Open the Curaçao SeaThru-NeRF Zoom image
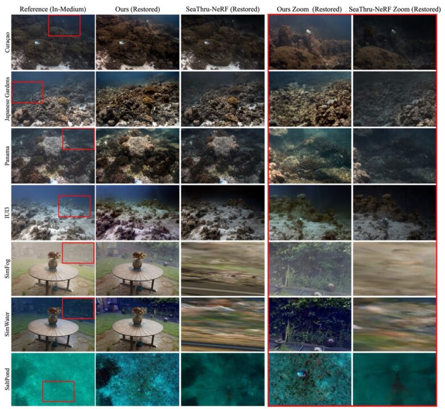445x409 pixels. [x=394, y=43]
